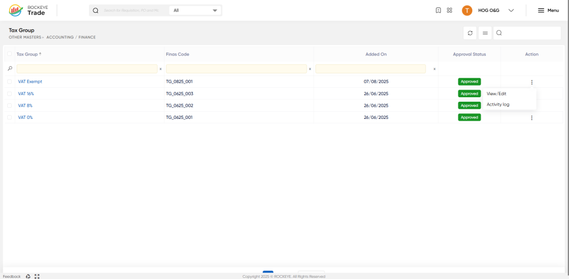This screenshot has height=279, width=569.
Task: Check the VAT 8% row checkbox
Action: pos(9,106)
